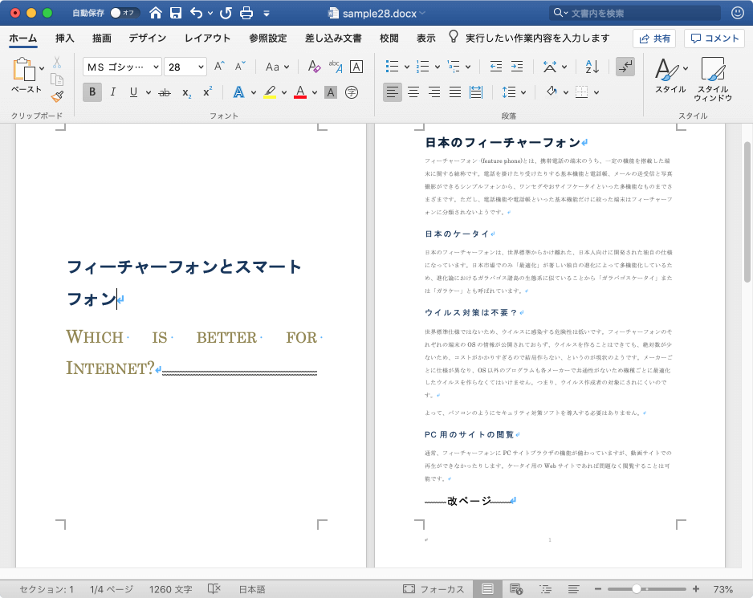Clear all formatting with eraser A icon
The height and width of the screenshot is (598, 753).
pos(314,67)
